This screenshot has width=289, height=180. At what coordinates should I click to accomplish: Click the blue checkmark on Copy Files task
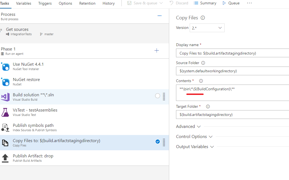tap(157, 142)
